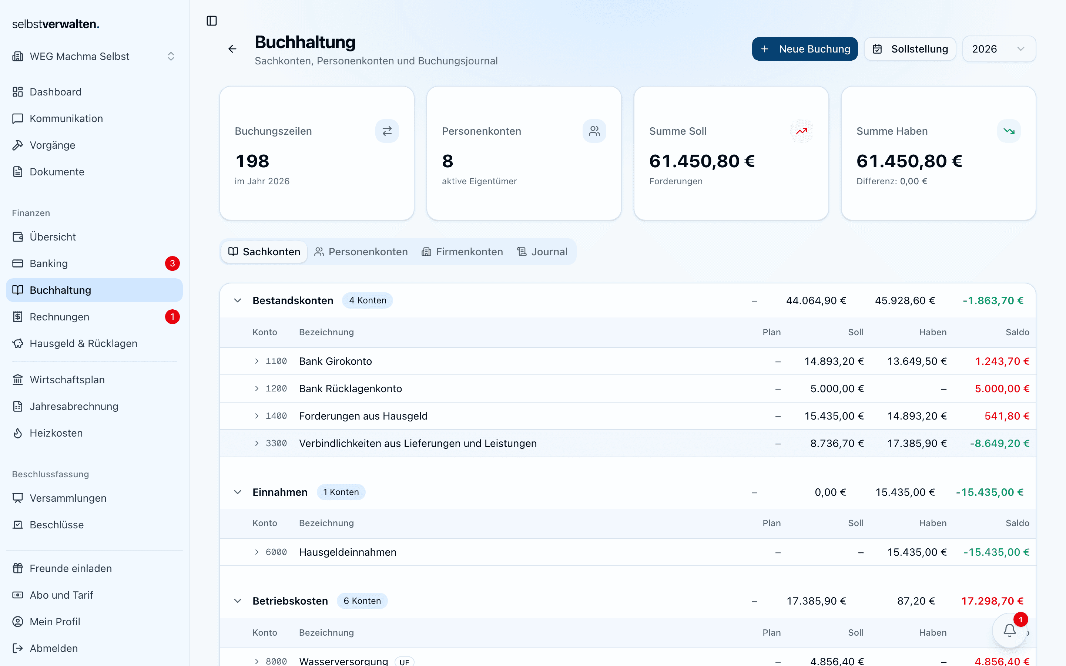The width and height of the screenshot is (1066, 666).
Task: Expand account 1200 Bank Rücklagenkonto
Action: tap(257, 388)
